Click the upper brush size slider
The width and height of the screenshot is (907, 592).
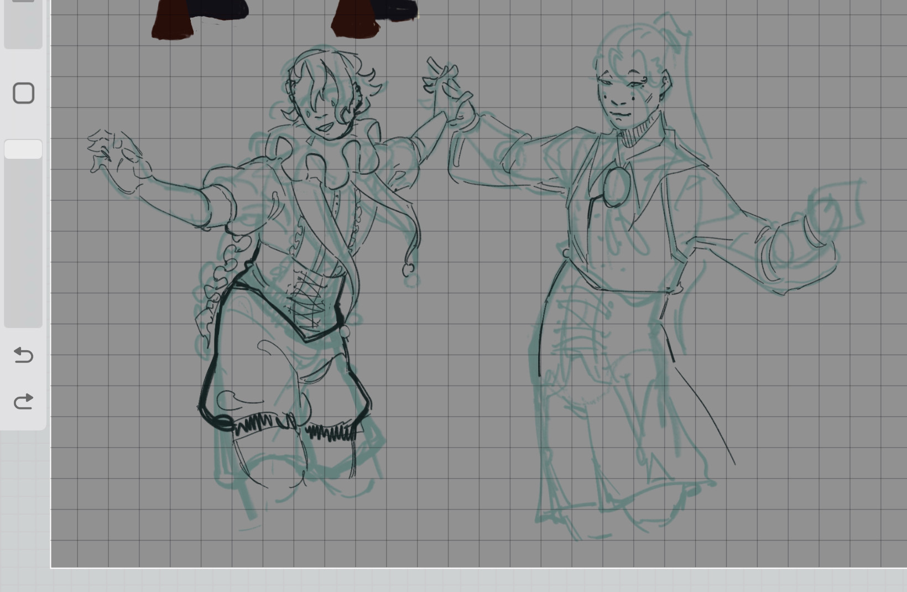[23, 24]
